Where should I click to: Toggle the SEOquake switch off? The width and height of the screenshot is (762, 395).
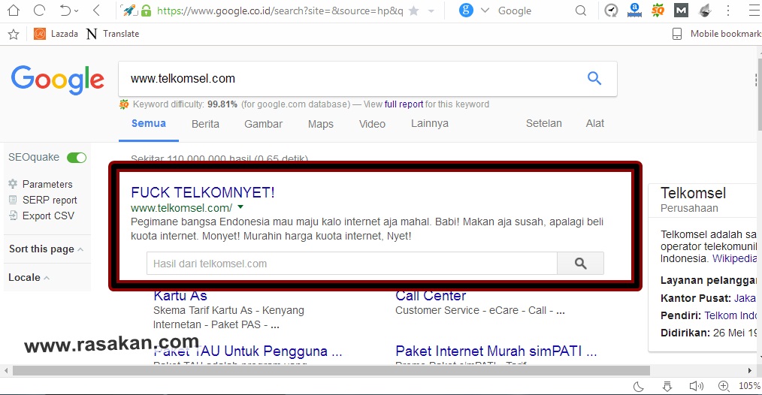click(77, 158)
